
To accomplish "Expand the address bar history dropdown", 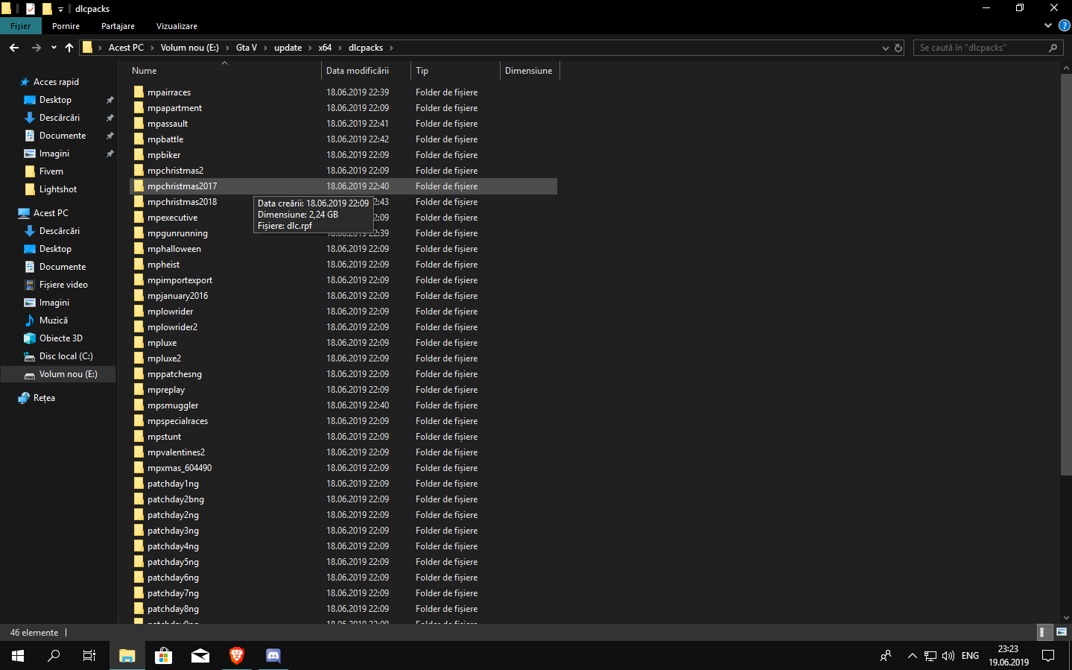I will (x=885, y=48).
